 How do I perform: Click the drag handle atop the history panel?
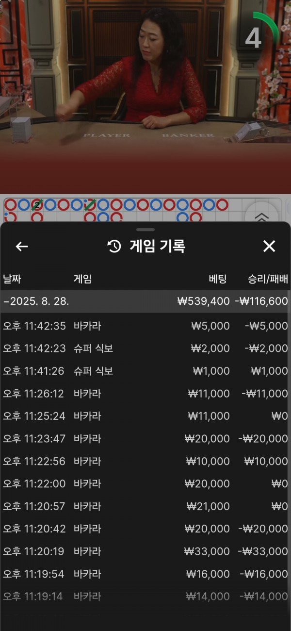pyautogui.click(x=145, y=230)
